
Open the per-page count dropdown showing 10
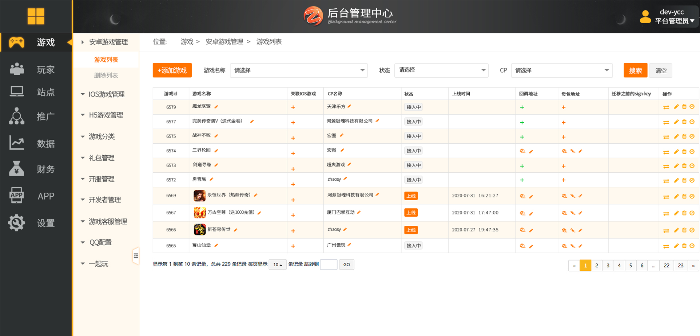coord(277,265)
